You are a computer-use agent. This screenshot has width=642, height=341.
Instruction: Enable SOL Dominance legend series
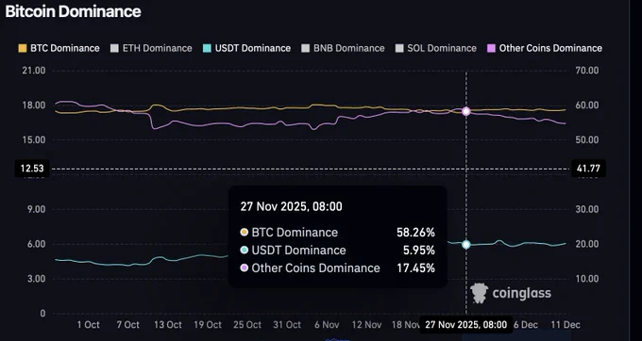[436, 48]
